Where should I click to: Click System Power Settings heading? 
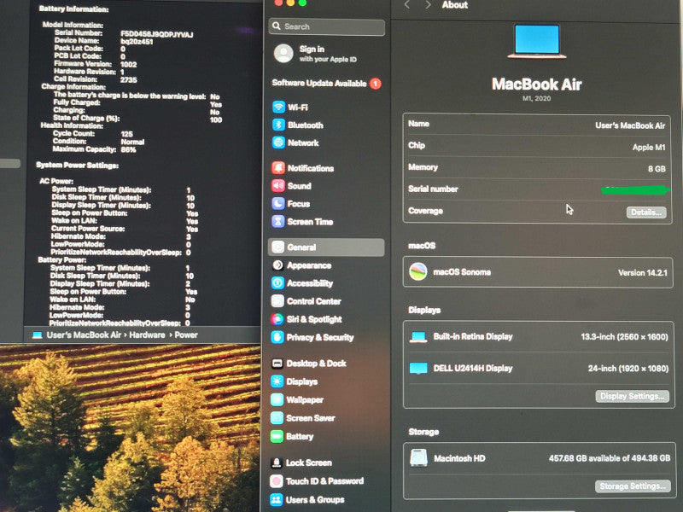(78, 165)
